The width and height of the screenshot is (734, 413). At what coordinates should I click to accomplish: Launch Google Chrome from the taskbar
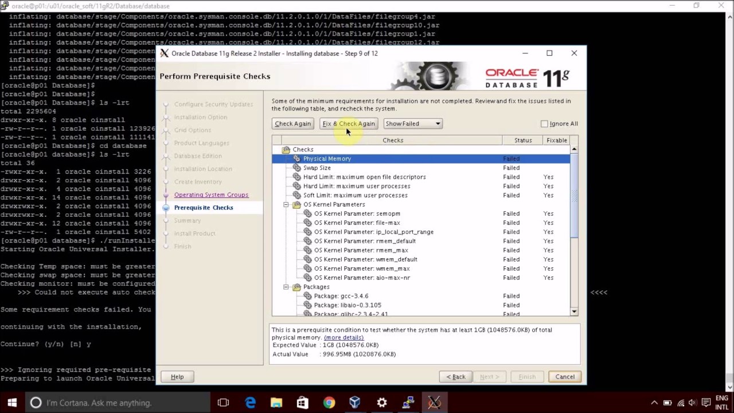pyautogui.click(x=329, y=403)
